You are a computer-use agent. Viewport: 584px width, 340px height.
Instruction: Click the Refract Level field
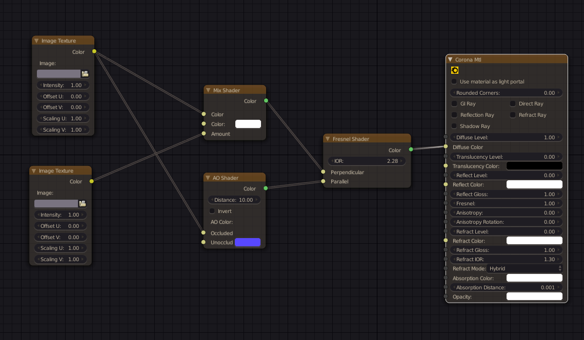(x=506, y=231)
